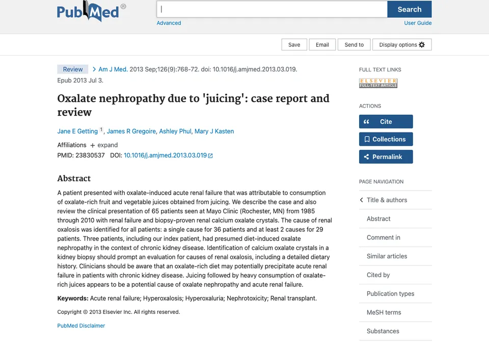Click the PAGE NAVIGATION heading

[381, 181]
